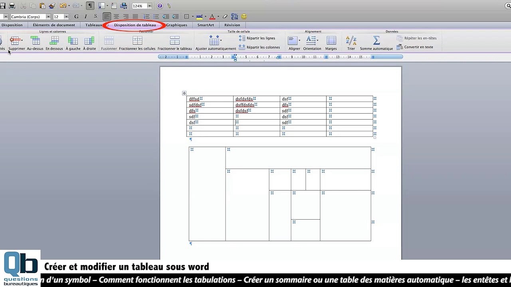The height and width of the screenshot is (287, 511).
Task: Open the Marges cell margins icon
Action: click(331, 43)
